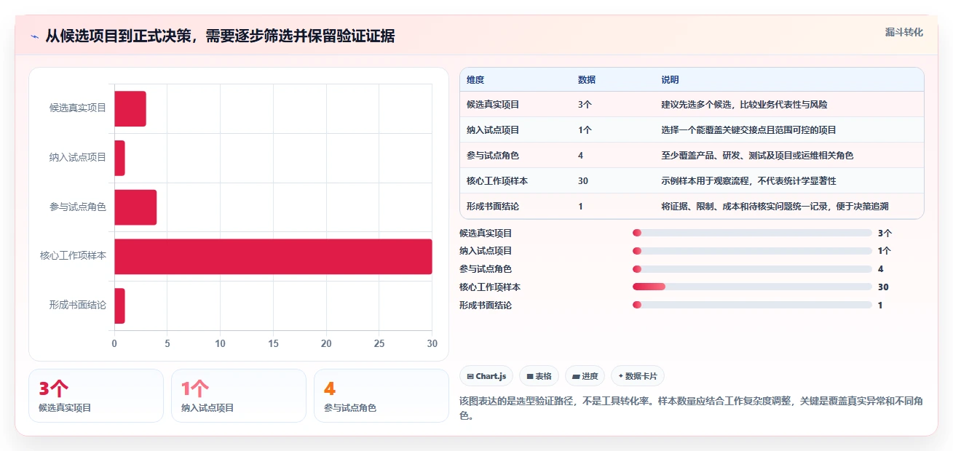Click the x-axis tick label 15
This screenshot has height=451, width=953.
(x=273, y=343)
